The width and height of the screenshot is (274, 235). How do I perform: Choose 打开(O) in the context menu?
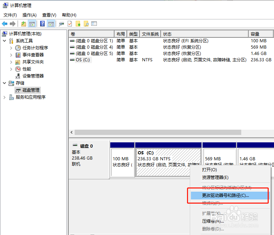tap(230, 169)
